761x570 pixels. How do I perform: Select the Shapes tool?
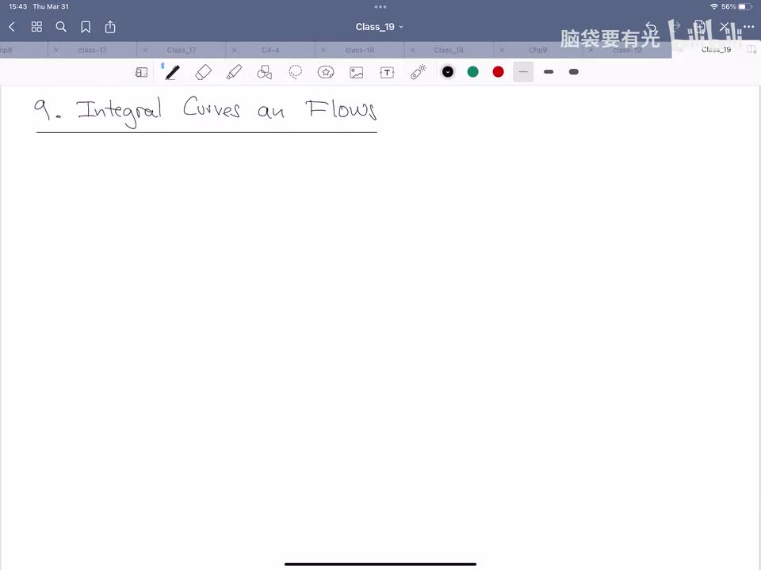[x=265, y=72]
